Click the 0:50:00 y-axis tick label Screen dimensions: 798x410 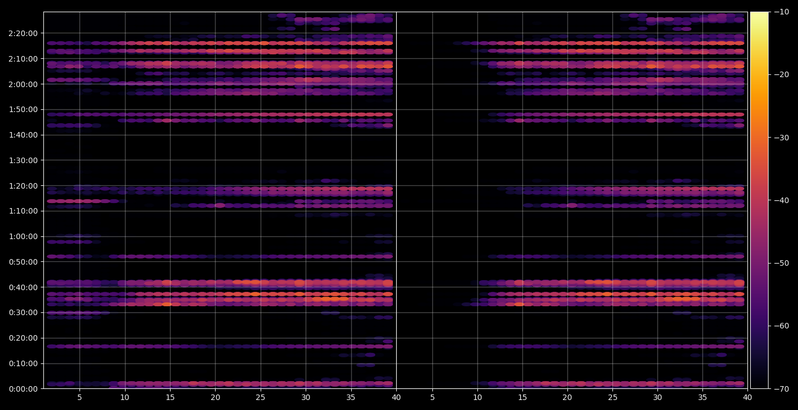point(23,262)
